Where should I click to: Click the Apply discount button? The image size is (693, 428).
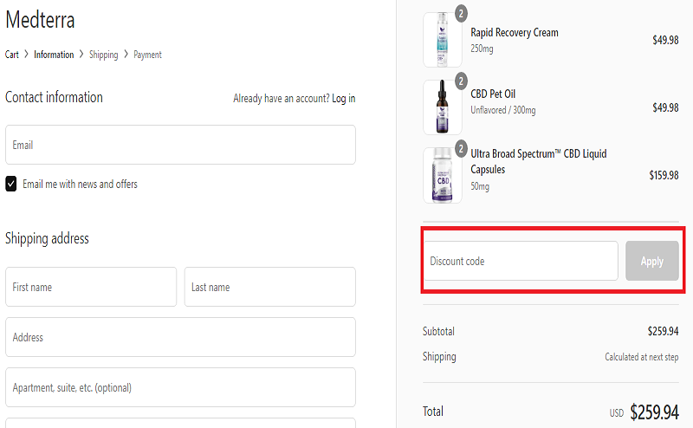pyautogui.click(x=652, y=261)
